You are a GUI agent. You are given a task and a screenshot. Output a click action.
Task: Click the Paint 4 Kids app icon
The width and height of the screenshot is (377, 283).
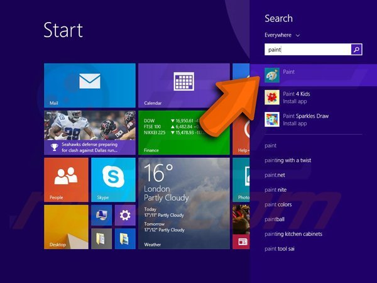[272, 97]
